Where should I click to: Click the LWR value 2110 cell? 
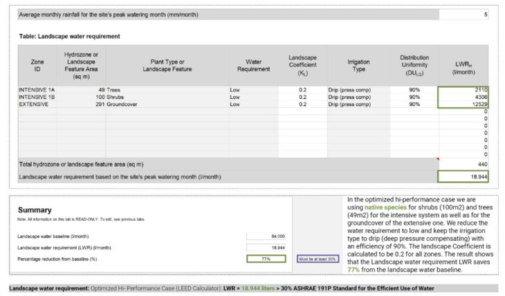(463, 90)
